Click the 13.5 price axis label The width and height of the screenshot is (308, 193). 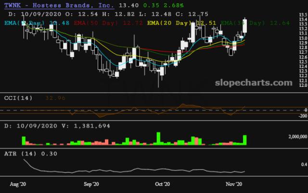click(303, 15)
